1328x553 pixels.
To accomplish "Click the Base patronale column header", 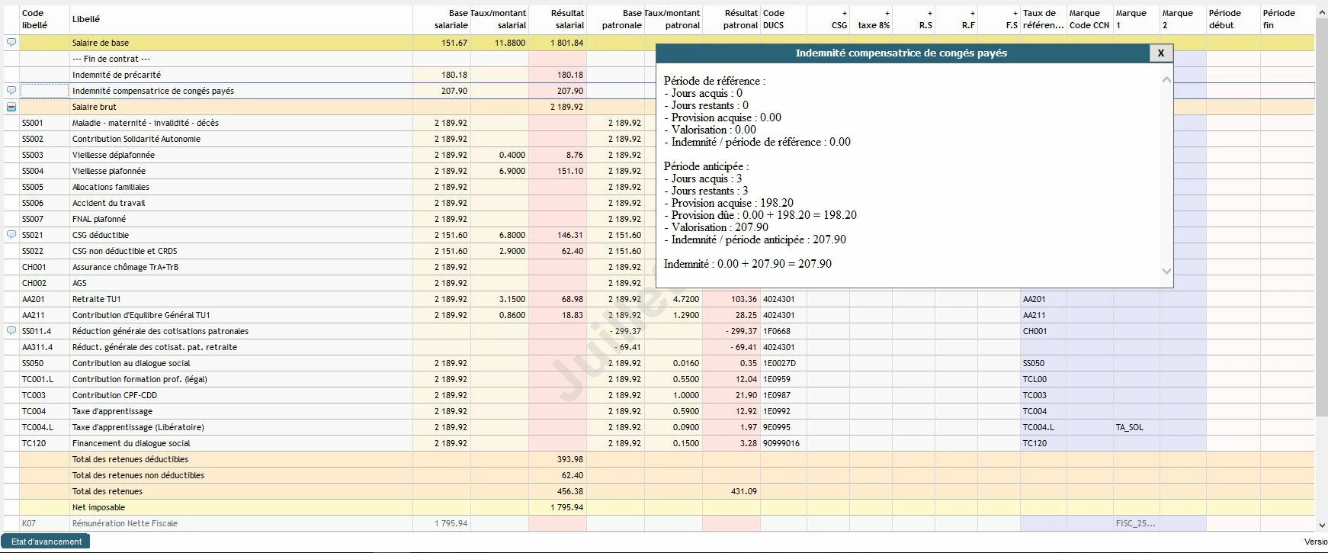I will 616,19.
